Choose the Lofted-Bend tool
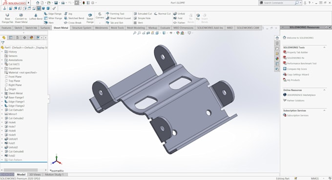332x180 pixels. [36, 17]
